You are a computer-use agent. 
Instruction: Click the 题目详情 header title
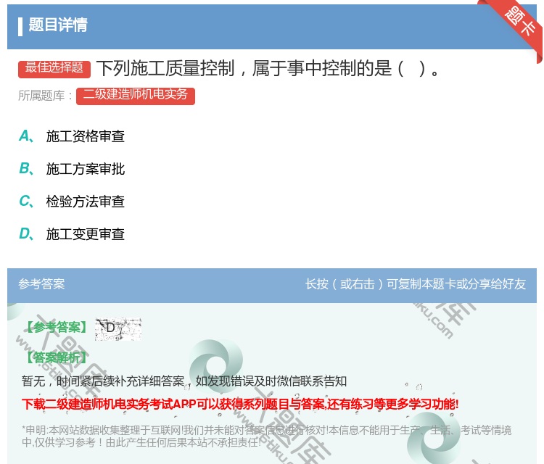tap(58, 25)
